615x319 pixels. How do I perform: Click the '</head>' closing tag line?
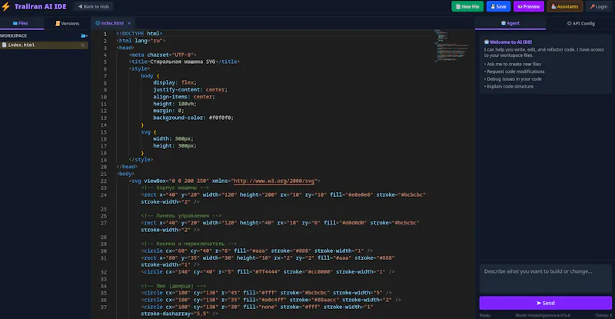[x=127, y=167]
